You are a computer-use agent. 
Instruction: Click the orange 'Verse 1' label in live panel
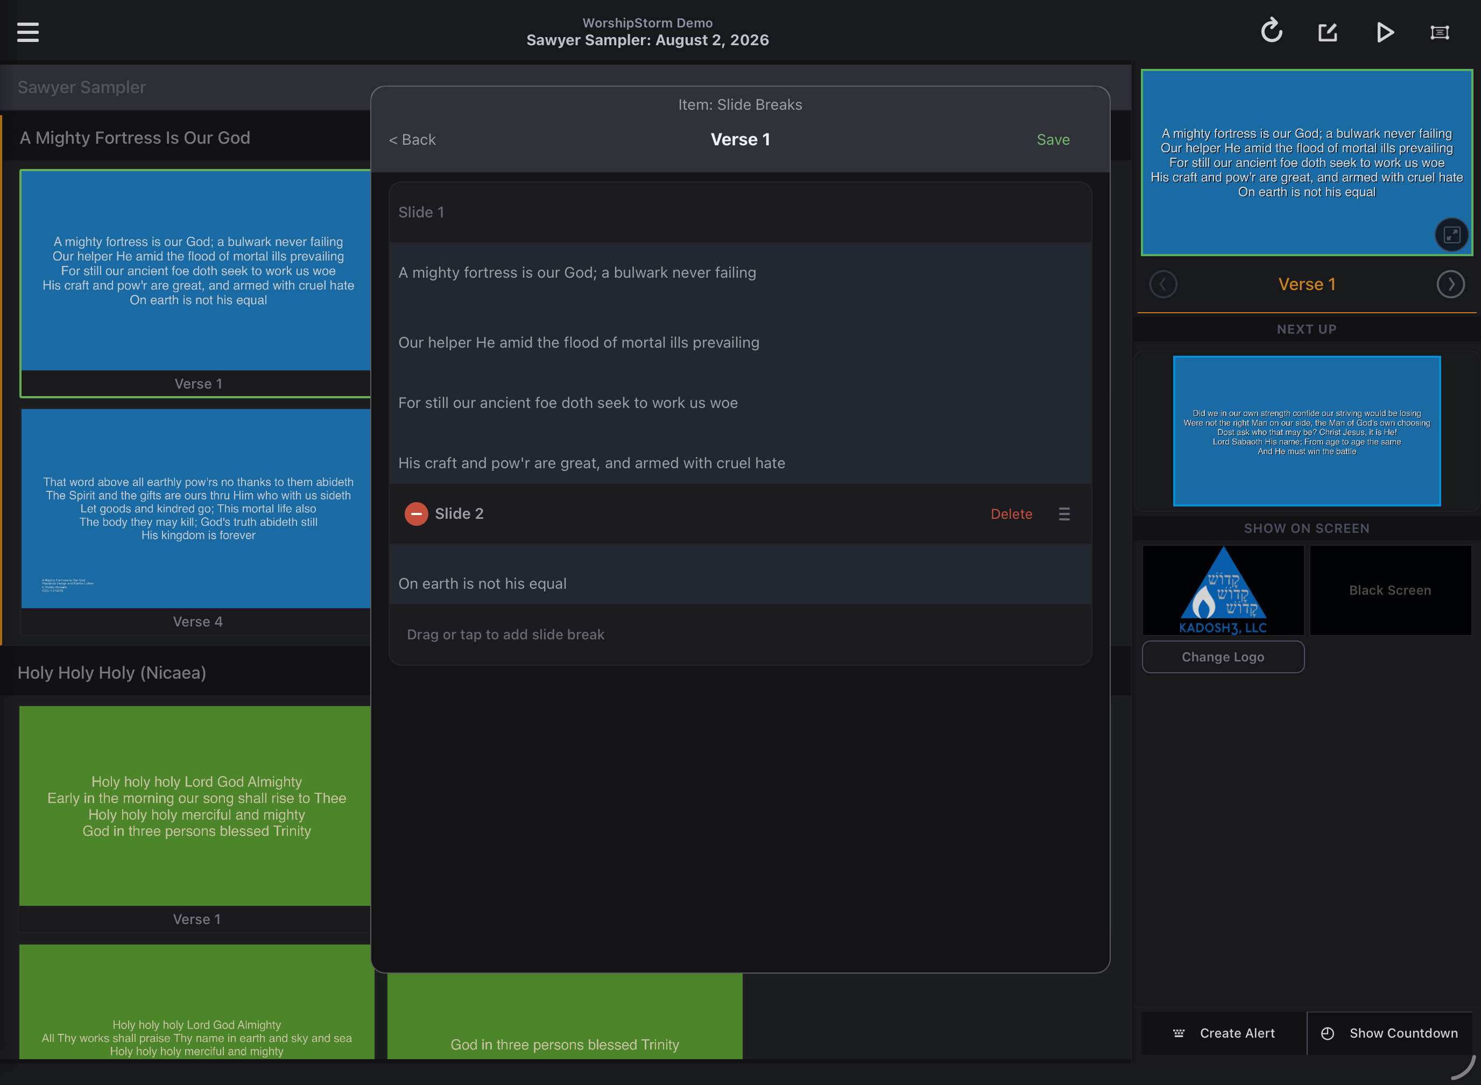[1306, 284]
